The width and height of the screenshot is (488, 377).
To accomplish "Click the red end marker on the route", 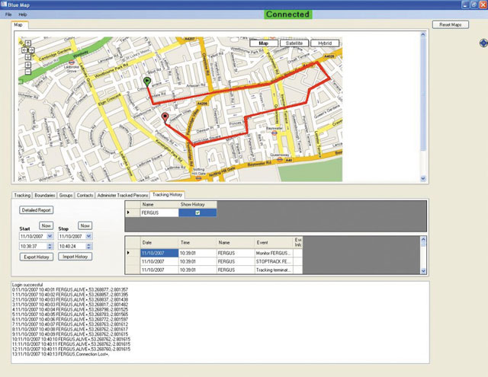I will (x=165, y=118).
